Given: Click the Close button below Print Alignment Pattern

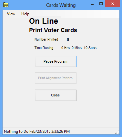Looking at the screenshot, I should click(x=56, y=95).
